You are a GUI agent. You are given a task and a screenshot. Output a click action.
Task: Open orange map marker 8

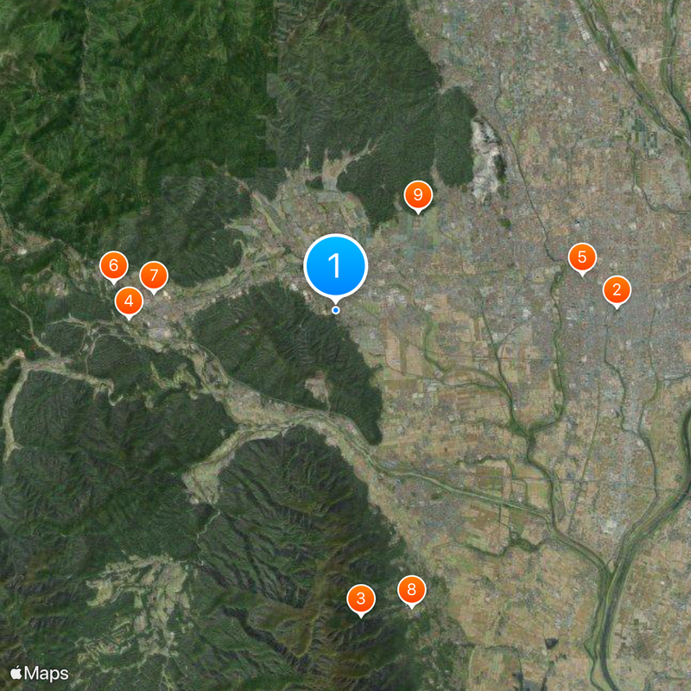pos(412,590)
